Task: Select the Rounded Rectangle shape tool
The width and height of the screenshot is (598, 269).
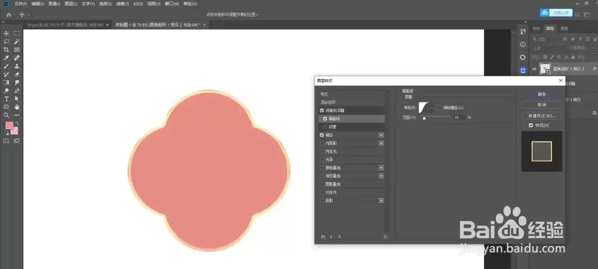Action: click(x=7, y=107)
